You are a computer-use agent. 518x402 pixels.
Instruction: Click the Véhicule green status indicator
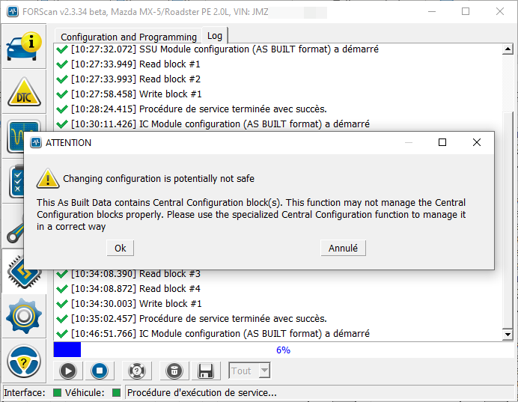pyautogui.click(x=116, y=392)
